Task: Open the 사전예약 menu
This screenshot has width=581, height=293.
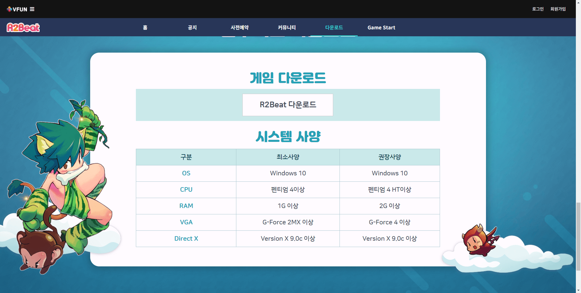Action: (x=240, y=28)
